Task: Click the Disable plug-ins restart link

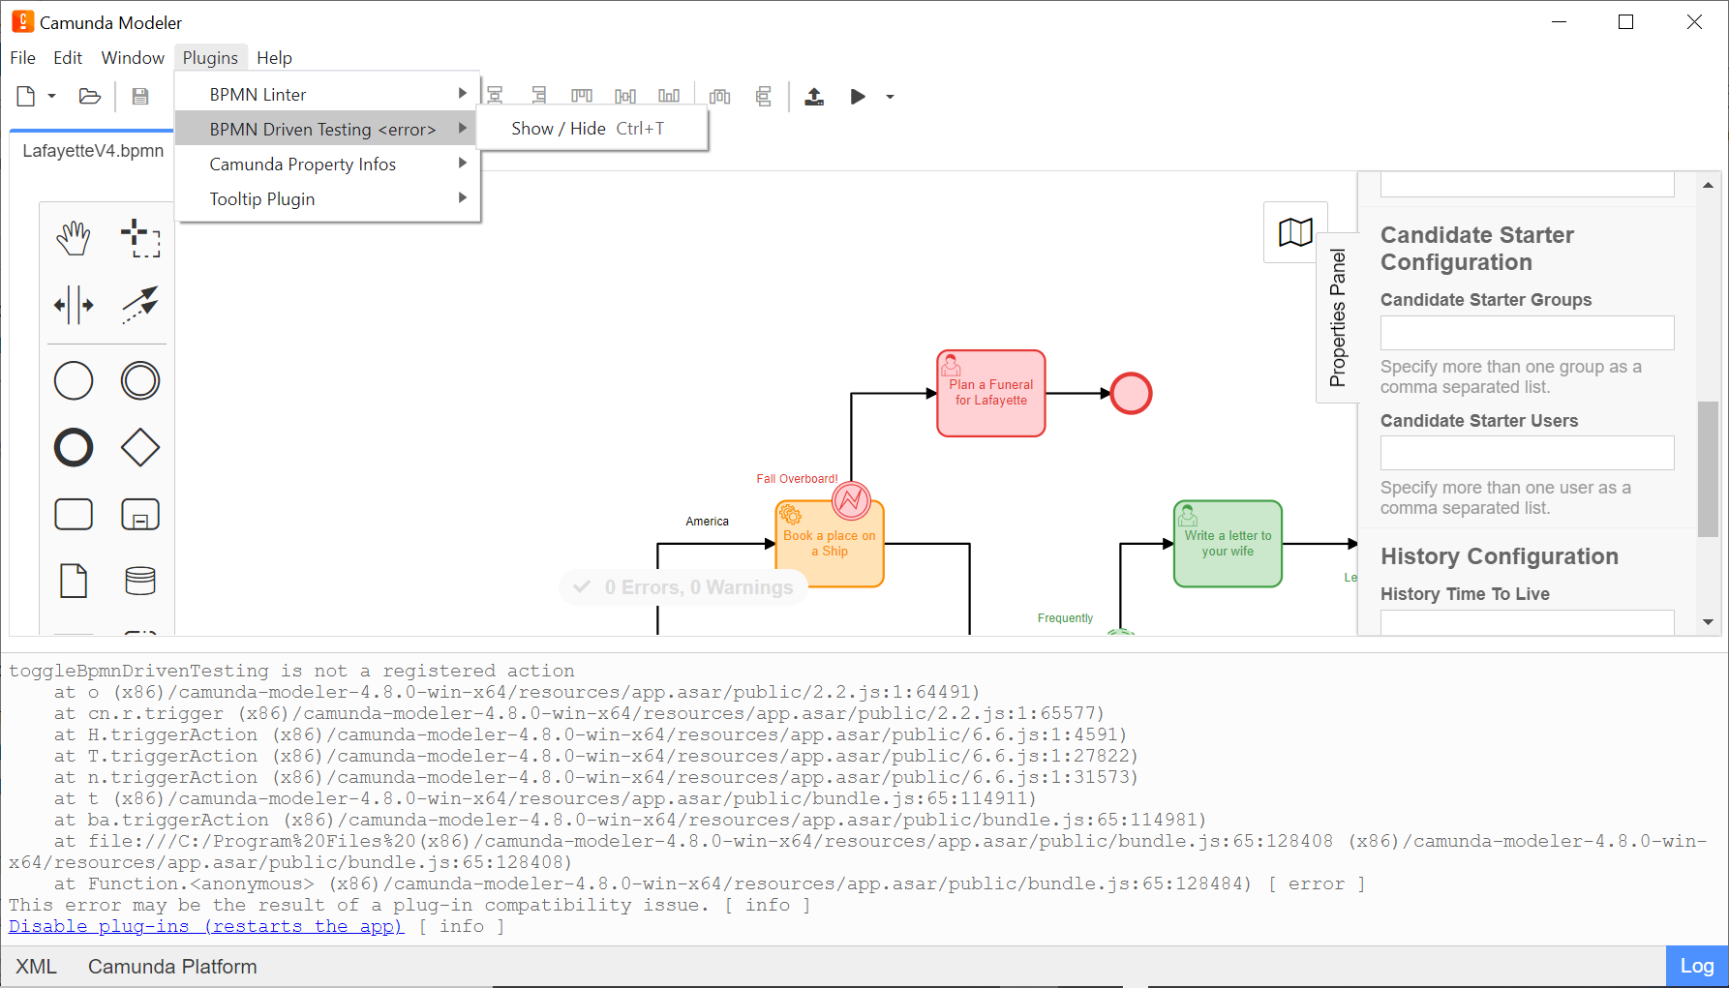Action: pos(205,926)
